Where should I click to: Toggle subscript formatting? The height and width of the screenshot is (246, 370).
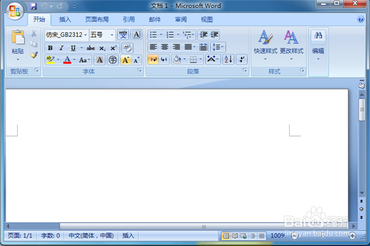click(102, 48)
